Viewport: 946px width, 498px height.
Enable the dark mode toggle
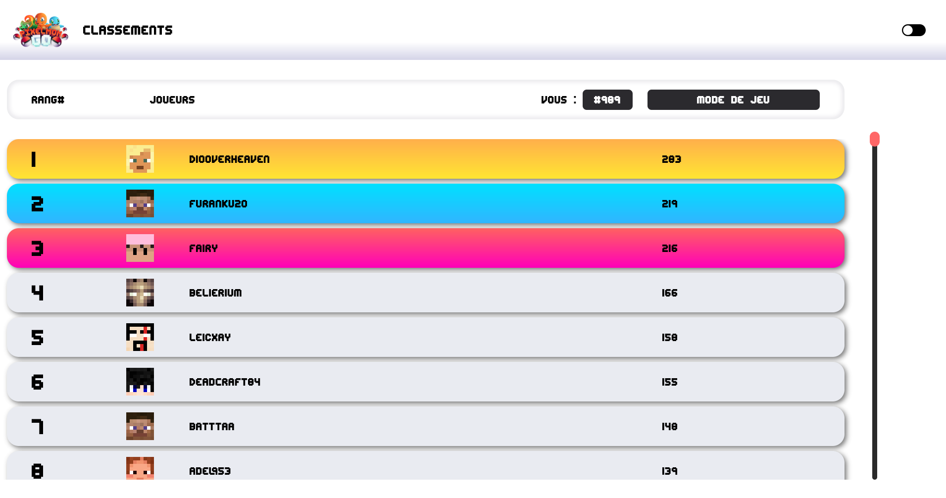point(913,30)
